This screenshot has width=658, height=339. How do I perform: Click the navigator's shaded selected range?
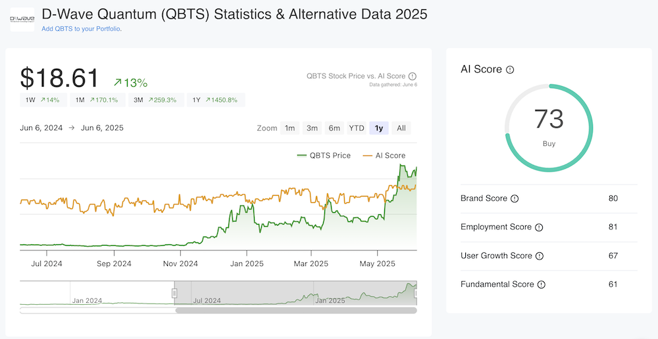295,293
